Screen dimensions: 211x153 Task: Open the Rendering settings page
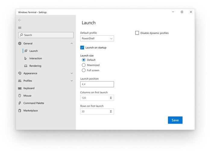click(35, 66)
